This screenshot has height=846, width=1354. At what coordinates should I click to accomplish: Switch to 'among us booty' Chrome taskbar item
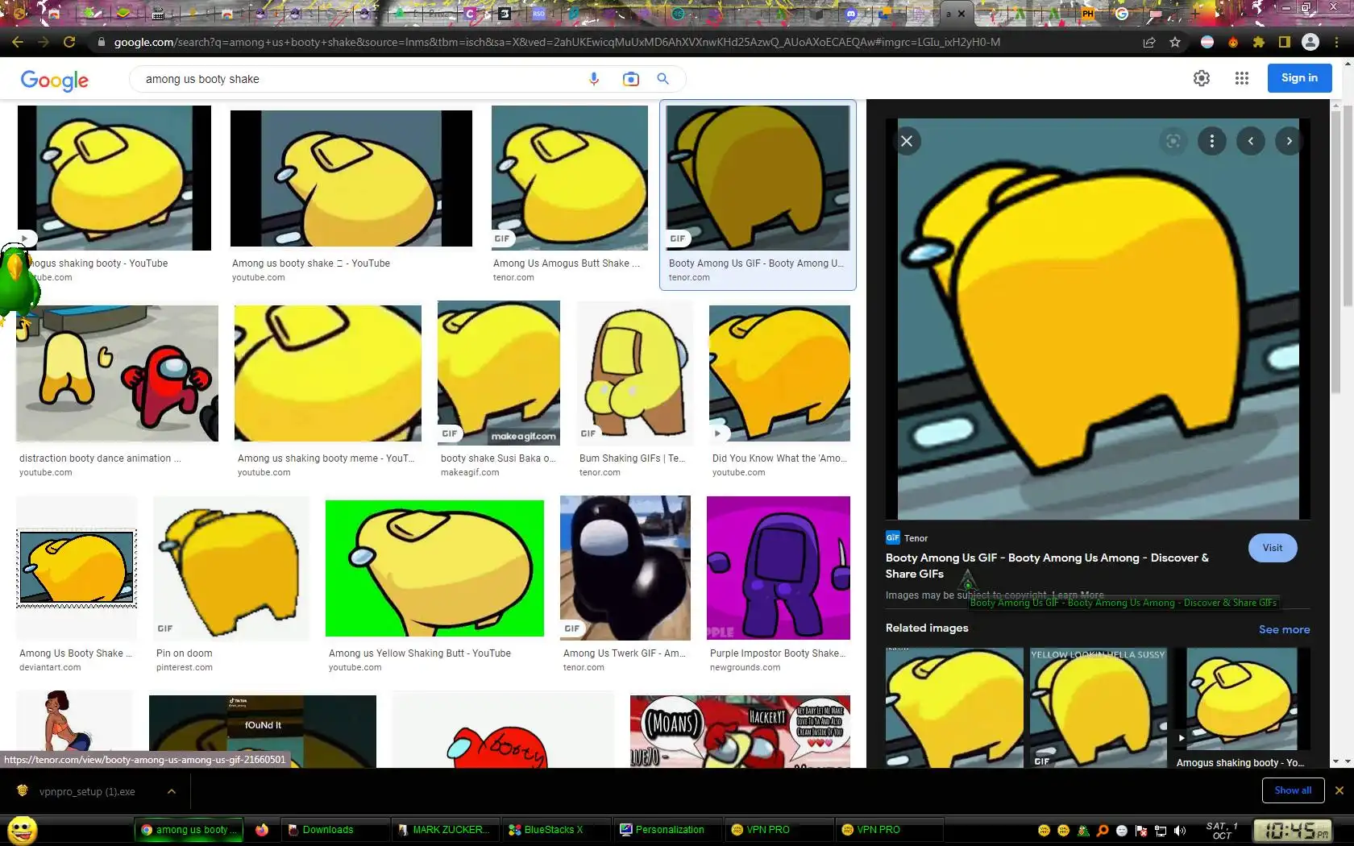tap(189, 830)
